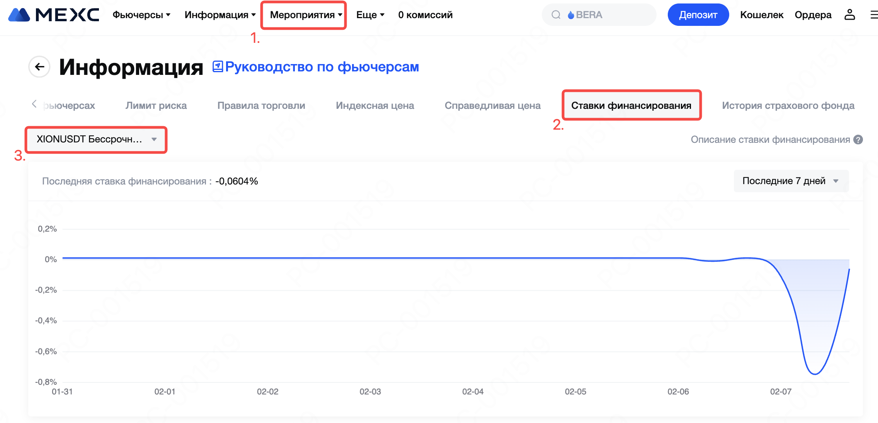Click the search magnifier icon
Image resolution: width=878 pixels, height=423 pixels.
(556, 15)
